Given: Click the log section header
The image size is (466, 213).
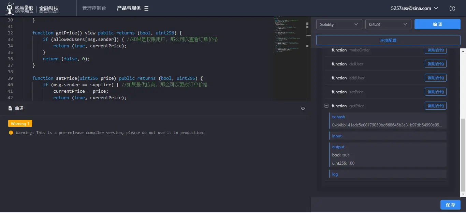Looking at the screenshot, I should [x=388, y=174].
